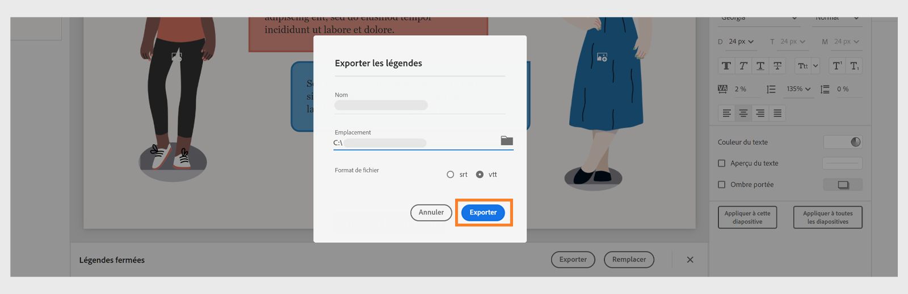Screen dimensions: 908x294
Task: Select the vtt file format
Action: pos(480,174)
